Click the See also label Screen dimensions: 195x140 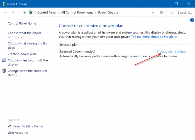pyautogui.click(x=14, y=120)
